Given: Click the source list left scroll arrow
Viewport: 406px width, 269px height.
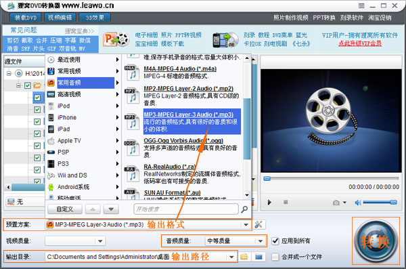Looking at the screenshot, I should [8, 187].
